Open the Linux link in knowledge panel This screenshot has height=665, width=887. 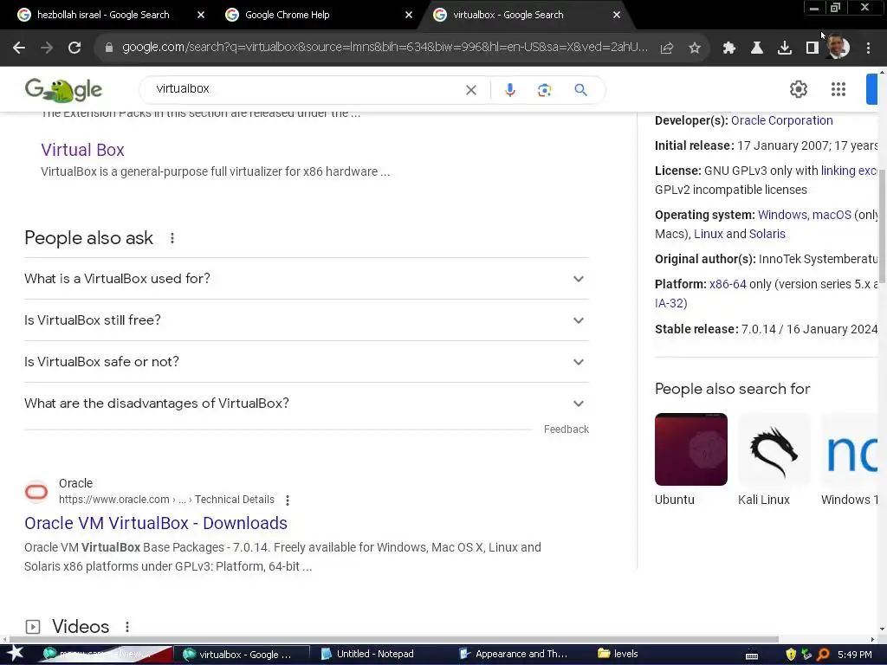click(709, 234)
